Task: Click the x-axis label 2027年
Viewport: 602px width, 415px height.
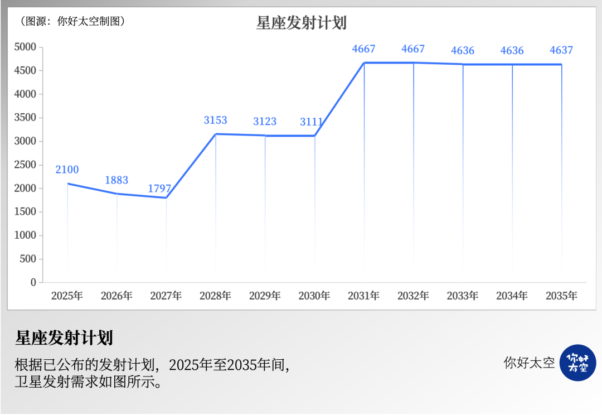Action: (x=166, y=296)
